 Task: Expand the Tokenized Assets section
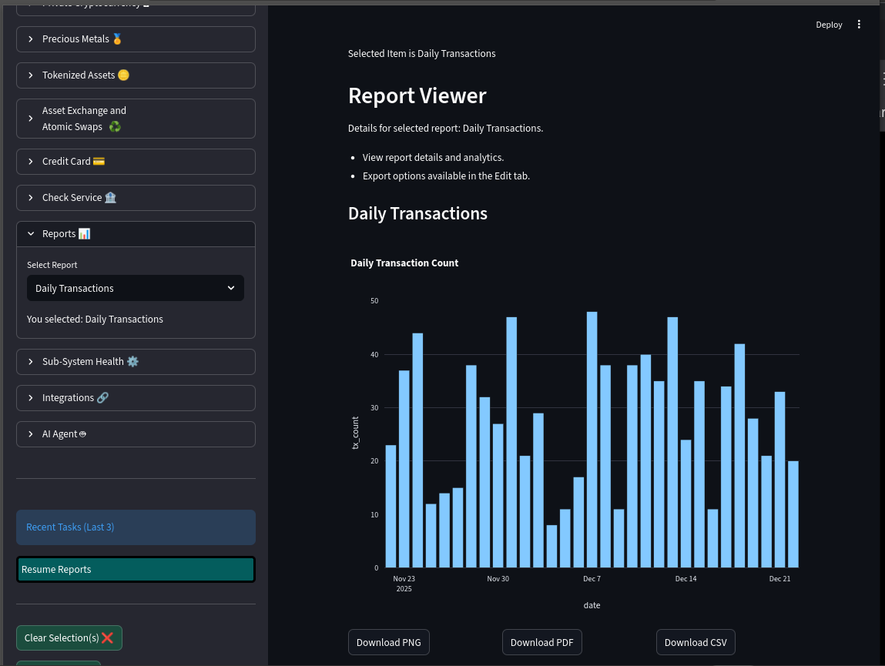point(136,75)
